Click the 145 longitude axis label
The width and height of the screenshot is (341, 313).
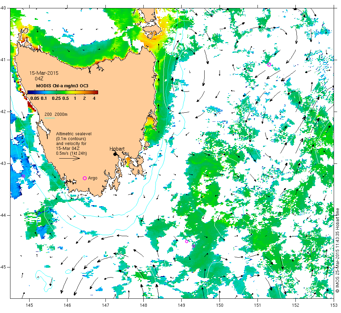pyautogui.click(x=29, y=305)
